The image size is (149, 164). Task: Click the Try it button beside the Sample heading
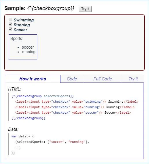coord(85,9)
